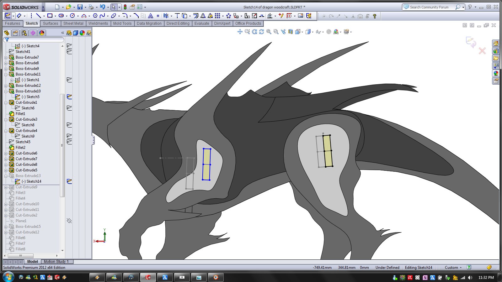Click the Sketch Text tool

click(x=151, y=16)
